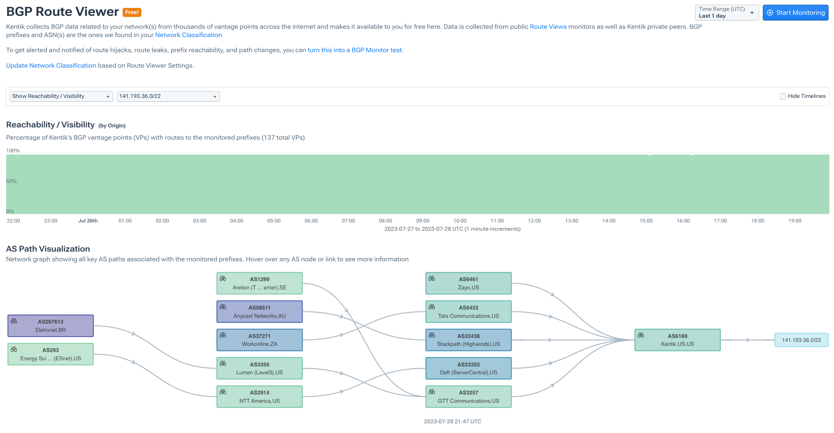The width and height of the screenshot is (834, 433).
Task: Click the binoculars icon on AS6453 Tata Communications
Action: point(432,306)
